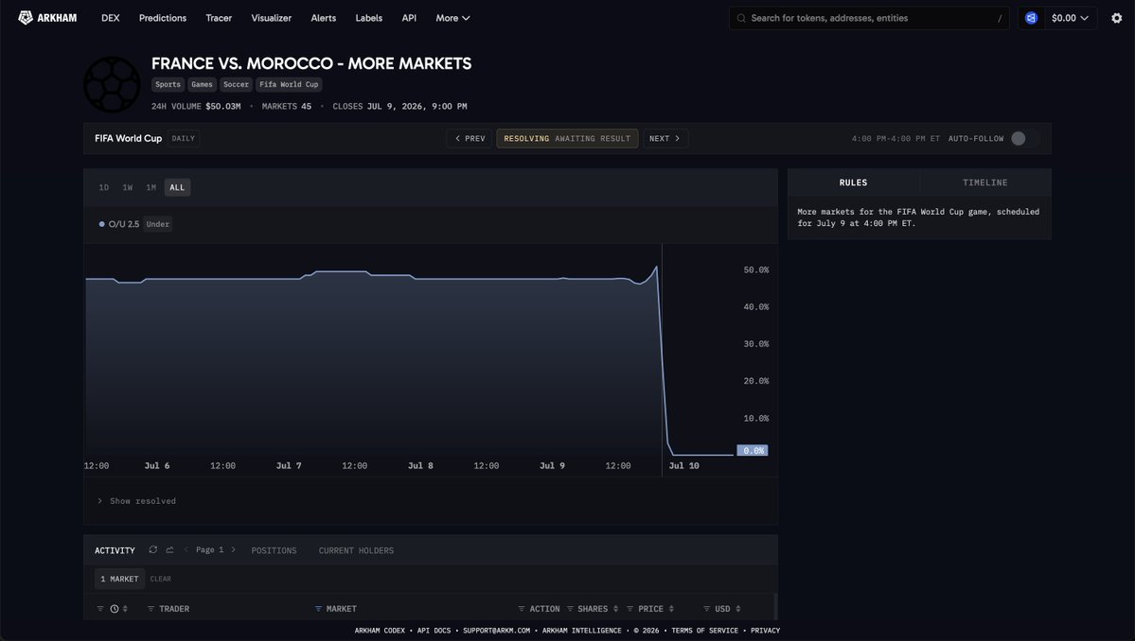Open API Docs footer link
This screenshot has height=641, width=1135.
(x=434, y=631)
